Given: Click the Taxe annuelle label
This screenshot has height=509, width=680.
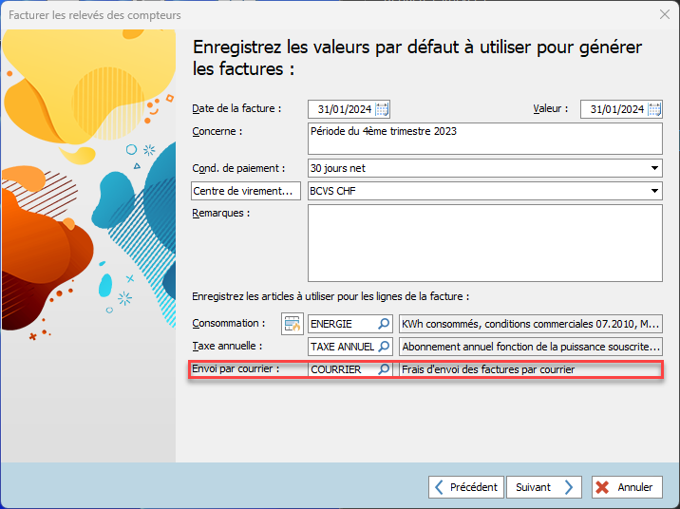Looking at the screenshot, I should 227,346.
